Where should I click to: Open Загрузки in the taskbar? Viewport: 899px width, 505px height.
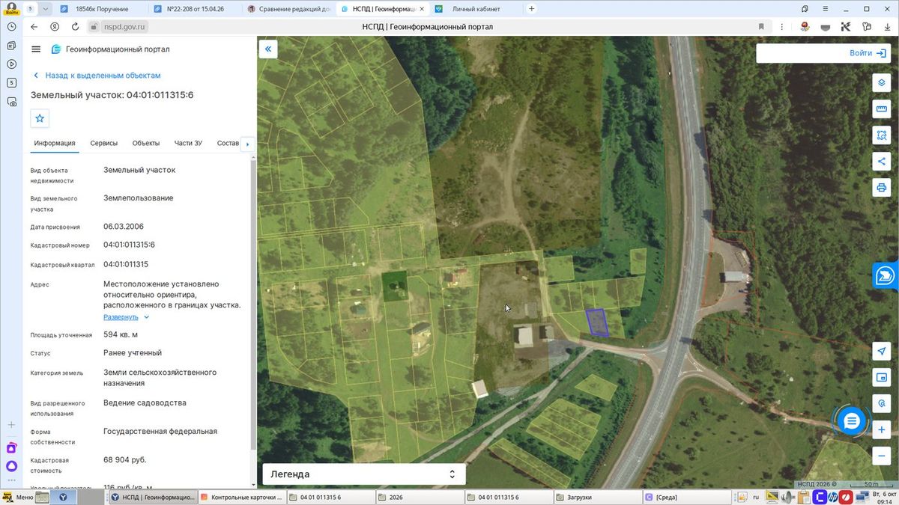(x=597, y=497)
